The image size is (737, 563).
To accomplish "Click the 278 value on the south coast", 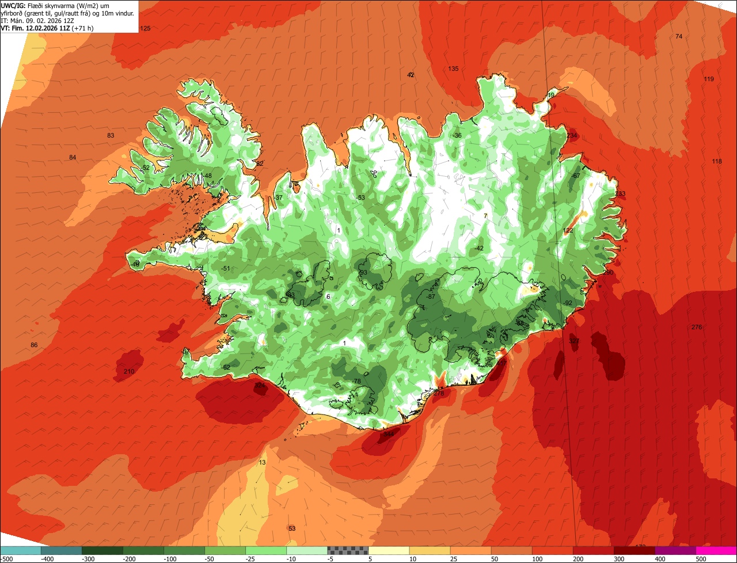I will point(439,393).
